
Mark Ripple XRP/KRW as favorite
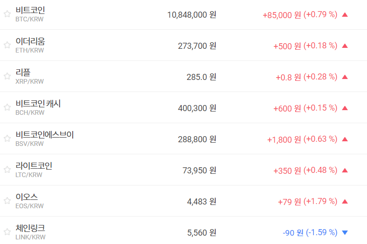pos(7,76)
